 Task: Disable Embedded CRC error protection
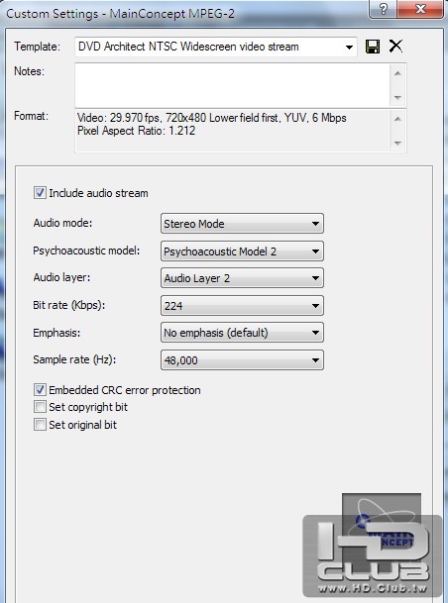pos(40,390)
